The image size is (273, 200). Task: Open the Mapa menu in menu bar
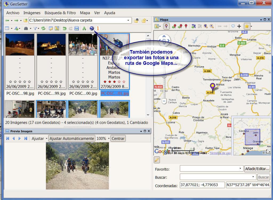pos(85,13)
